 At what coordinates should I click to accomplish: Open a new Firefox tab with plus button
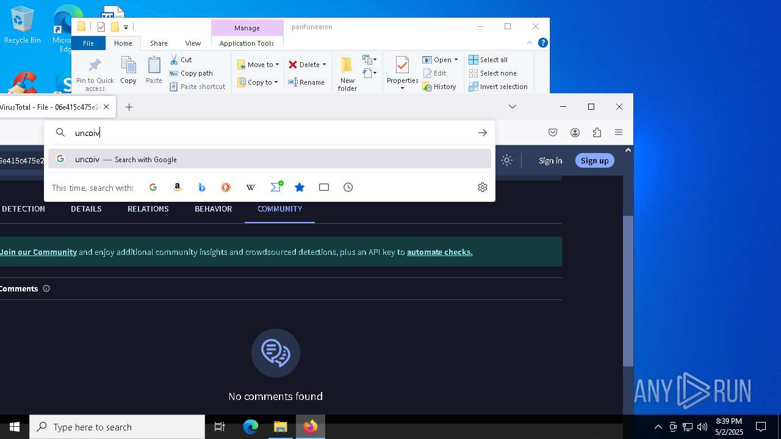(129, 107)
